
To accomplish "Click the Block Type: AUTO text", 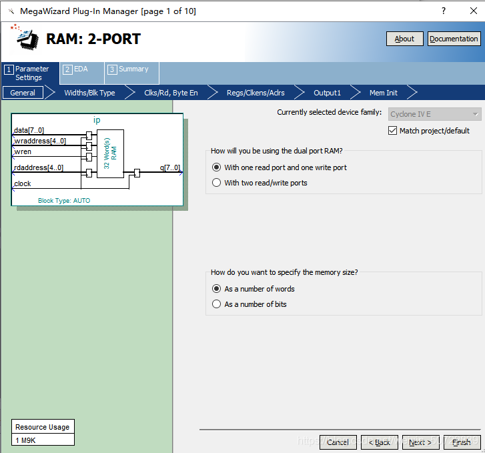I will [x=64, y=201].
